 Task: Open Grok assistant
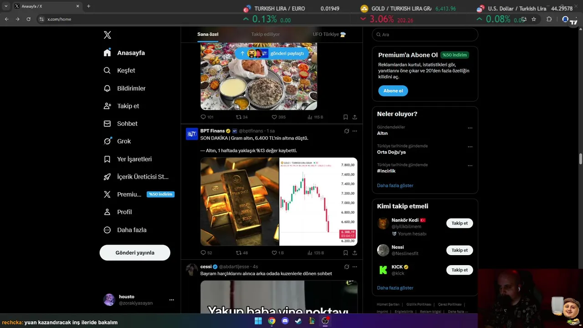(117, 141)
